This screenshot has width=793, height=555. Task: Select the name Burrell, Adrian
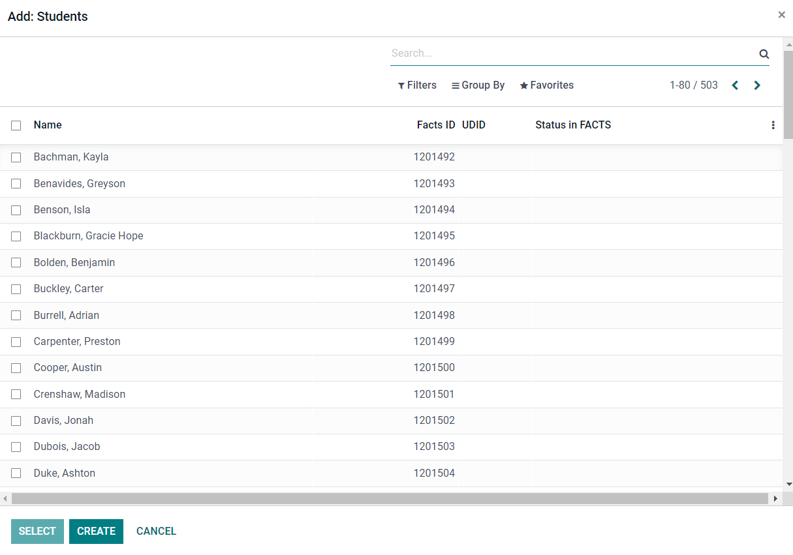pos(67,316)
